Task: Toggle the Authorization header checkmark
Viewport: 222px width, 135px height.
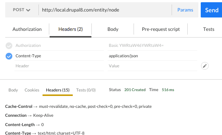Action: tap(9, 46)
